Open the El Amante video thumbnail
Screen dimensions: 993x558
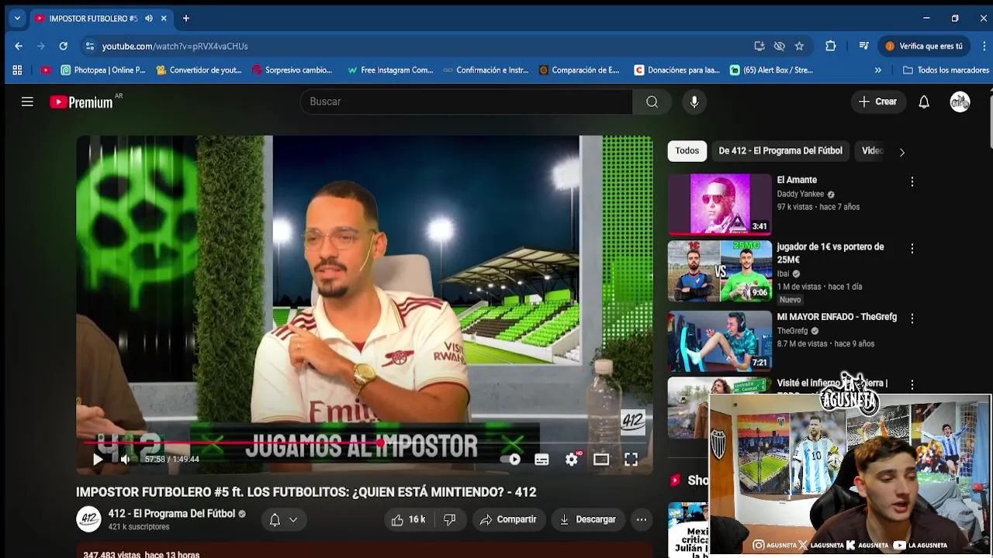tap(720, 204)
